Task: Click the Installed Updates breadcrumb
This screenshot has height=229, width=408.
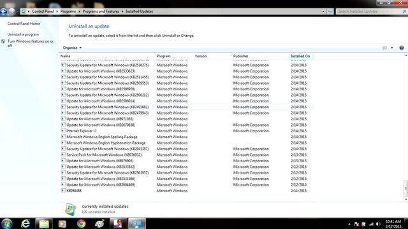Action: (139, 11)
